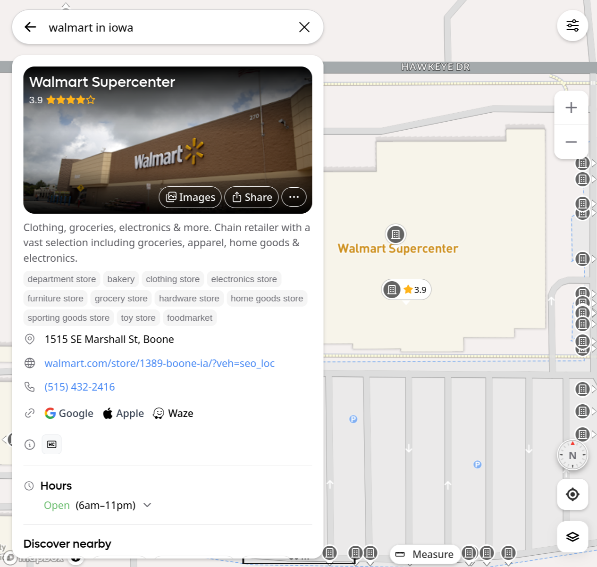Click the zoom out icon
The height and width of the screenshot is (567, 597).
coord(571,142)
